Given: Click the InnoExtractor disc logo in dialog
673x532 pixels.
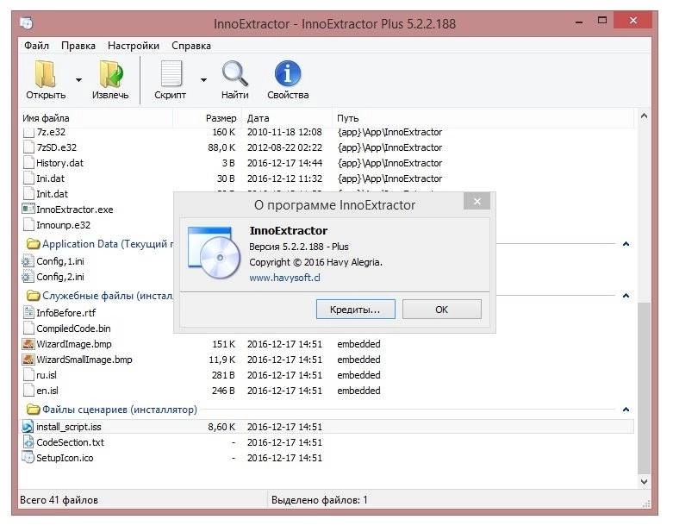Looking at the screenshot, I should tap(214, 253).
